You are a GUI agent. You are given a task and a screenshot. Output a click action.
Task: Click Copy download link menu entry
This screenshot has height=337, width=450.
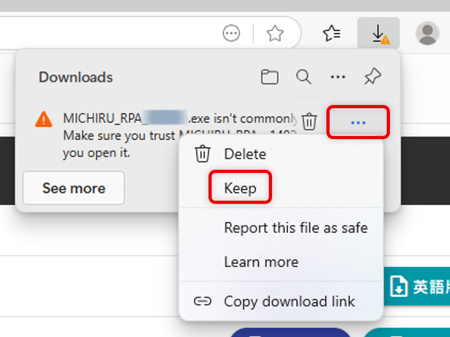coord(289,301)
